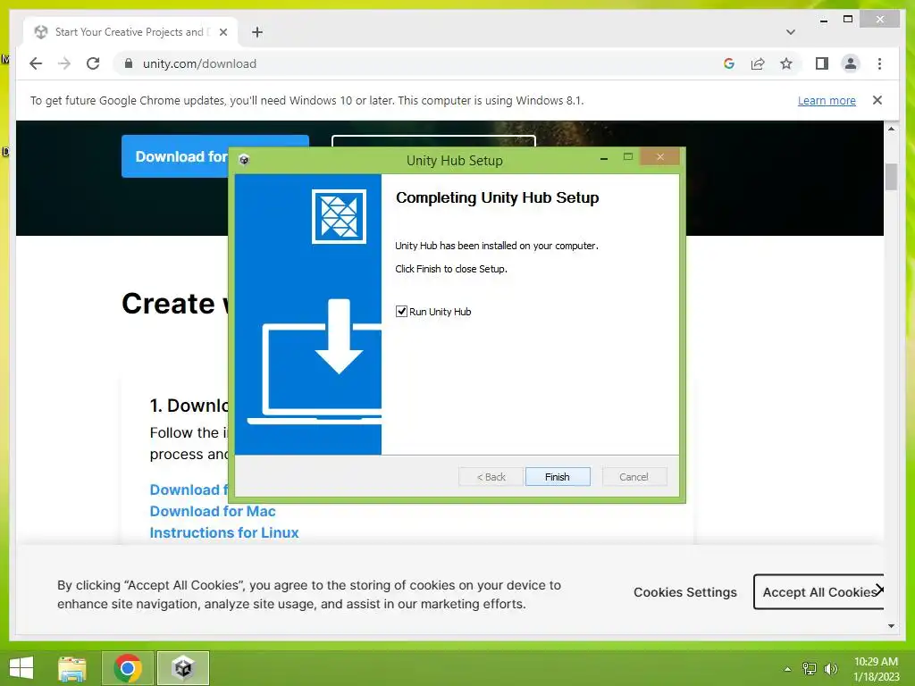Dismiss the Chrome update infobar

(877, 100)
